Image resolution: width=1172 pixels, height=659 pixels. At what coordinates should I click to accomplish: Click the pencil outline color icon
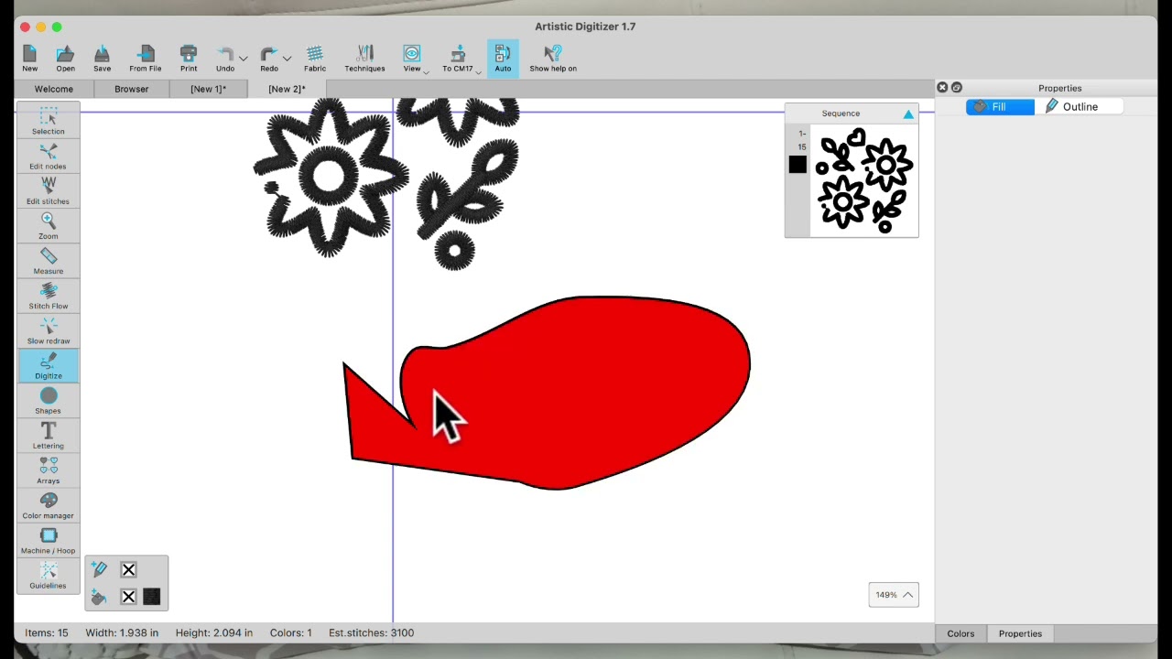tap(99, 569)
